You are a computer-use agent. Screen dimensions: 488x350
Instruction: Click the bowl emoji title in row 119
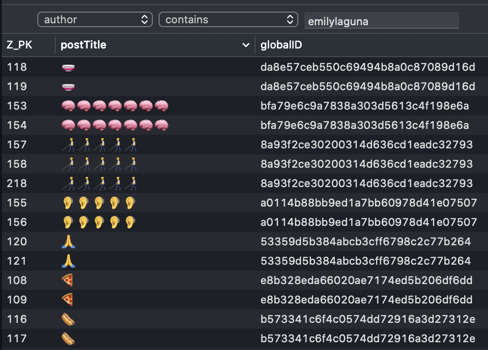(68, 86)
